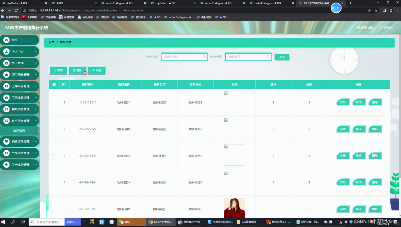The height and width of the screenshot is (227, 401).
Task: Click the 物料信息管理 grid icon
Action: pyautogui.click(x=6, y=109)
